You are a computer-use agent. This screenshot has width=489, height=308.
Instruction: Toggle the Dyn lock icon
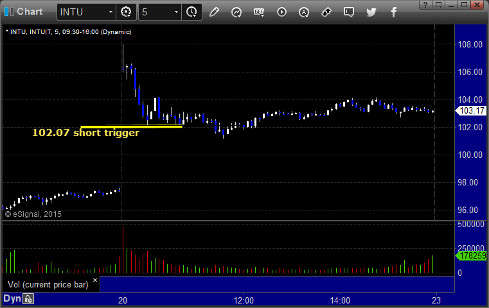pyautogui.click(x=28, y=299)
